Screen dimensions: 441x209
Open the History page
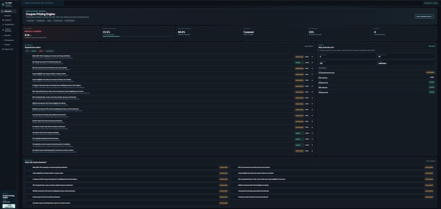9,45
